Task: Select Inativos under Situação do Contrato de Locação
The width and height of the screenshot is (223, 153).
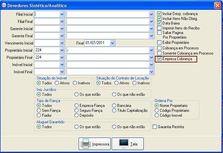Action: click(134, 83)
